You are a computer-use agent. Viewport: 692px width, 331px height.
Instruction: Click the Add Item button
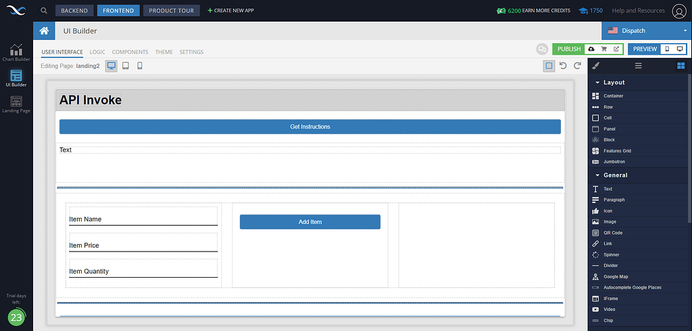tap(310, 222)
